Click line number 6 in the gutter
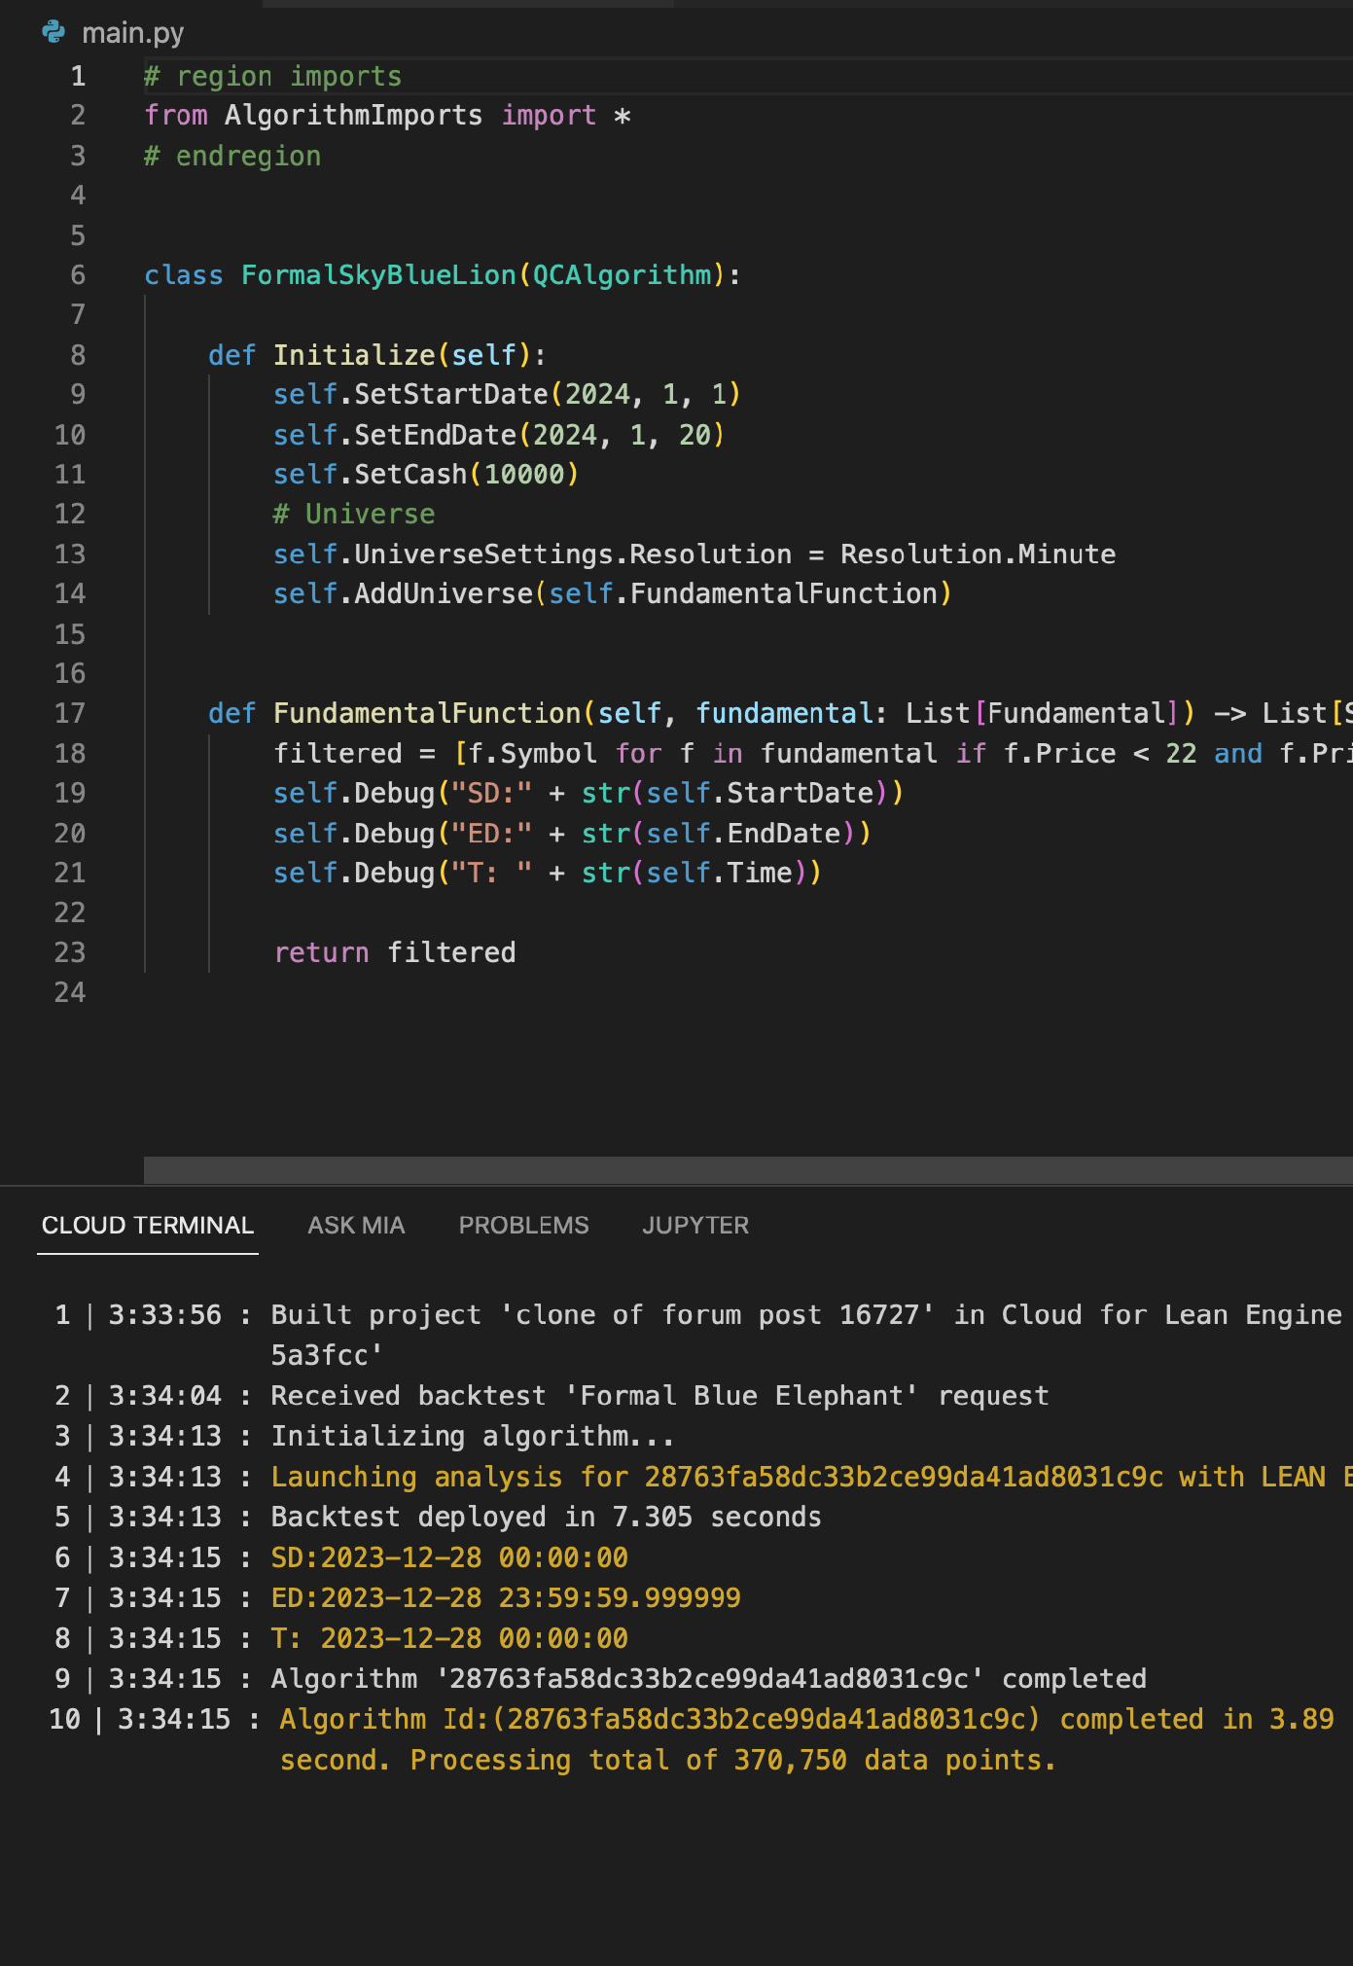The image size is (1353, 1966). tap(78, 275)
